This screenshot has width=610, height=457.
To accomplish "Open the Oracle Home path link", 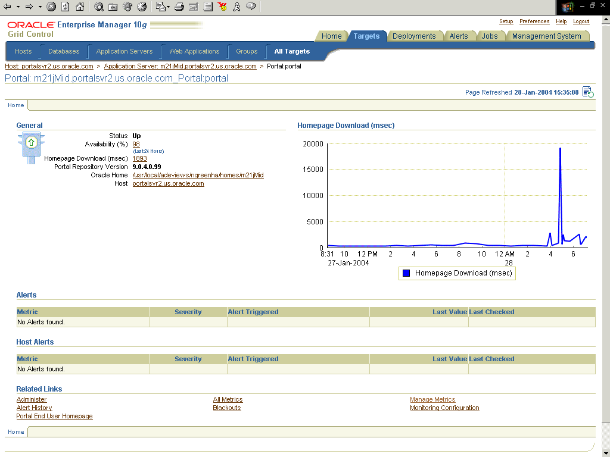I will [198, 176].
